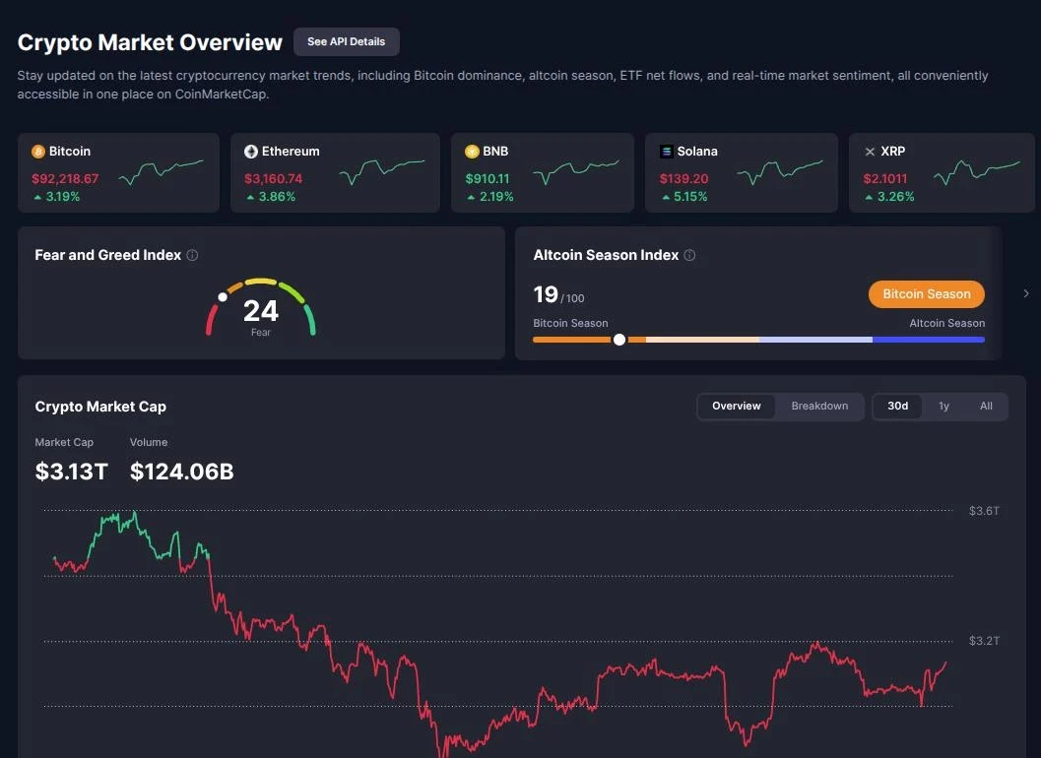The image size is (1041, 758).
Task: Click the volume value $124.06B
Action: (x=182, y=472)
